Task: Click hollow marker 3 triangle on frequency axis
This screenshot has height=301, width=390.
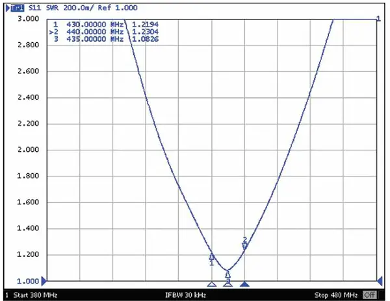Action: coord(227,284)
